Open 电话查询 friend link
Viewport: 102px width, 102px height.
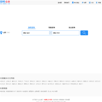(x=25, y=91)
